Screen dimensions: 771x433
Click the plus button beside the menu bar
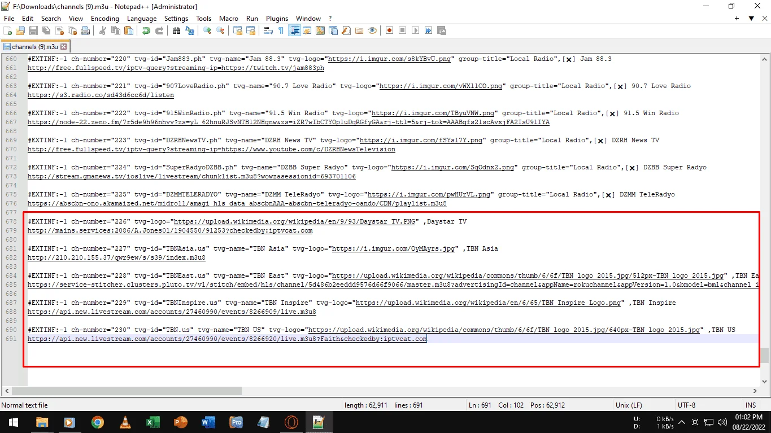coord(737,19)
